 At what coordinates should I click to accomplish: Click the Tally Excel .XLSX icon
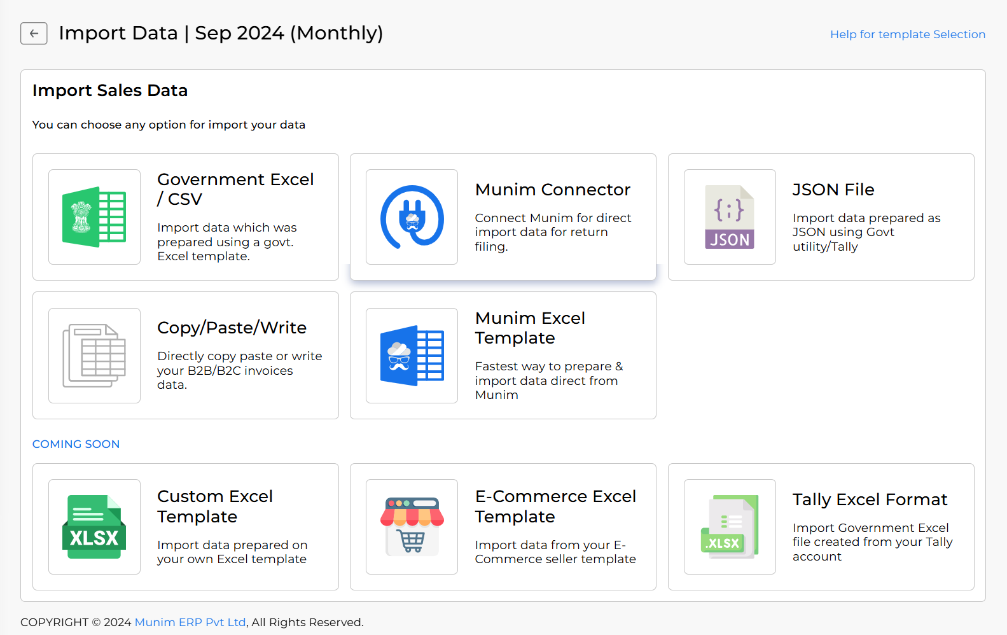point(729,527)
